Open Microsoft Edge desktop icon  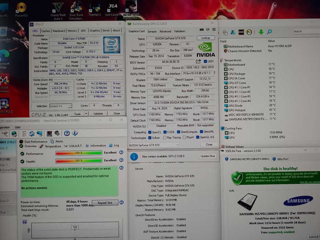click(x=4, y=60)
